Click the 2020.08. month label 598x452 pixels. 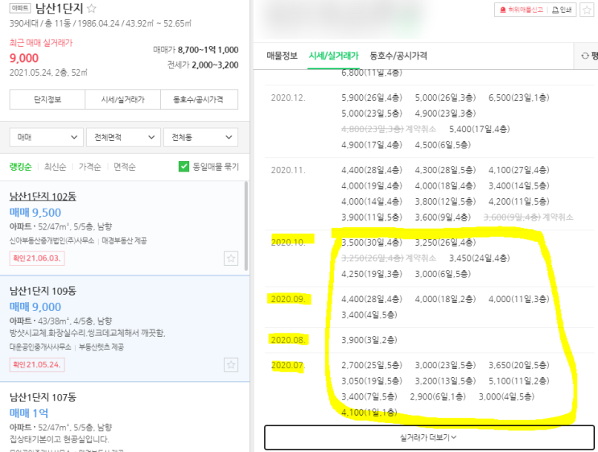[288, 340]
